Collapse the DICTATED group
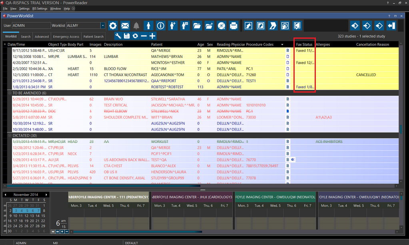This screenshot has width=409, height=245. 10,136
